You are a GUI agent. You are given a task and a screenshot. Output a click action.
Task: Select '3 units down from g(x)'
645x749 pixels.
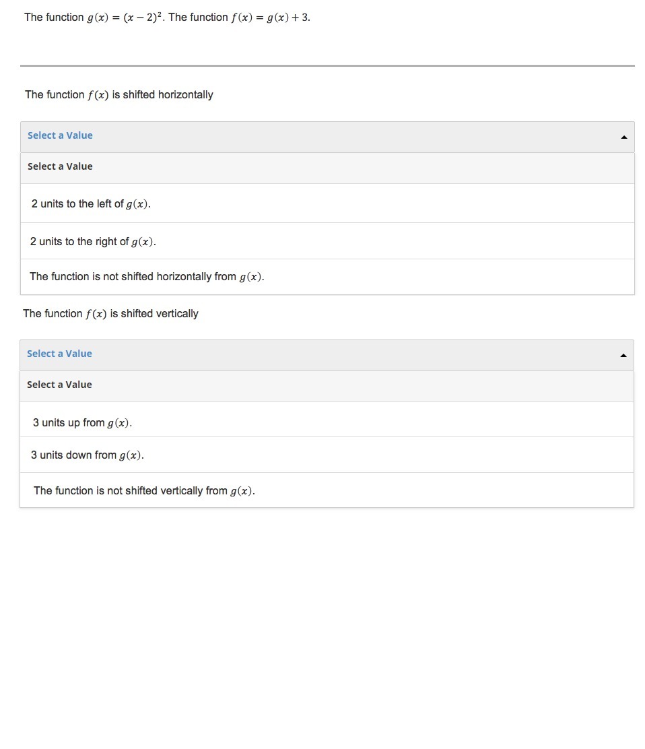[x=88, y=455]
